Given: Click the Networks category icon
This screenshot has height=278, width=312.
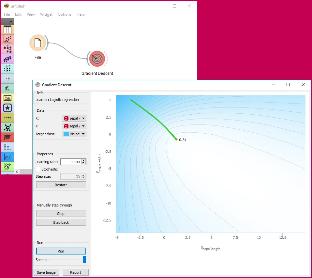Looking at the screenshot, I should click(x=7, y=127).
